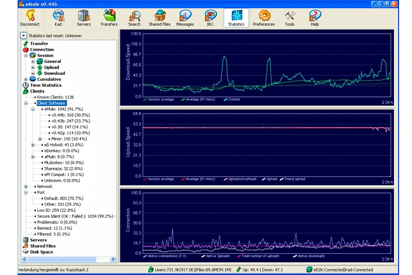The image size is (412, 275).
Task: Expand the Network tree node
Action: coord(26,186)
